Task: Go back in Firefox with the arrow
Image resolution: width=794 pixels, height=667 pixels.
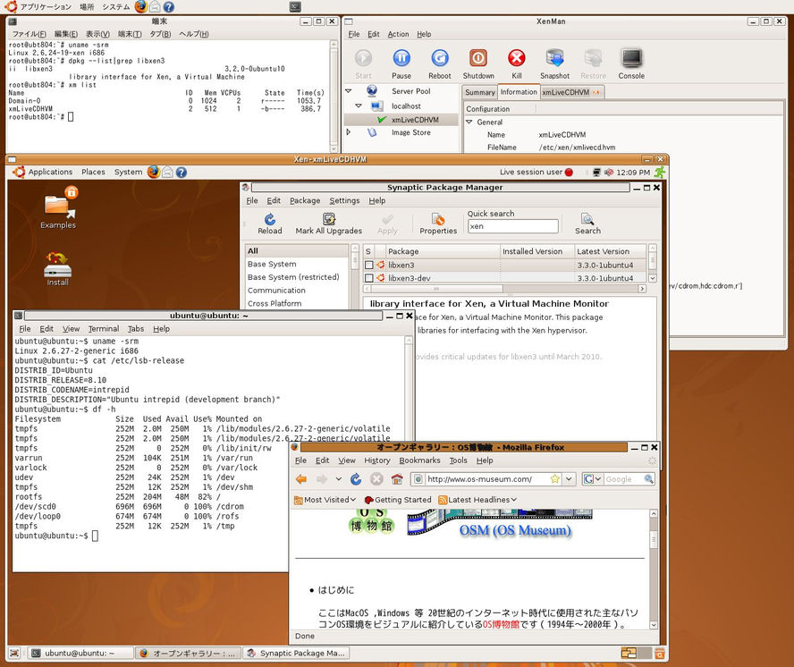Action: coord(301,479)
